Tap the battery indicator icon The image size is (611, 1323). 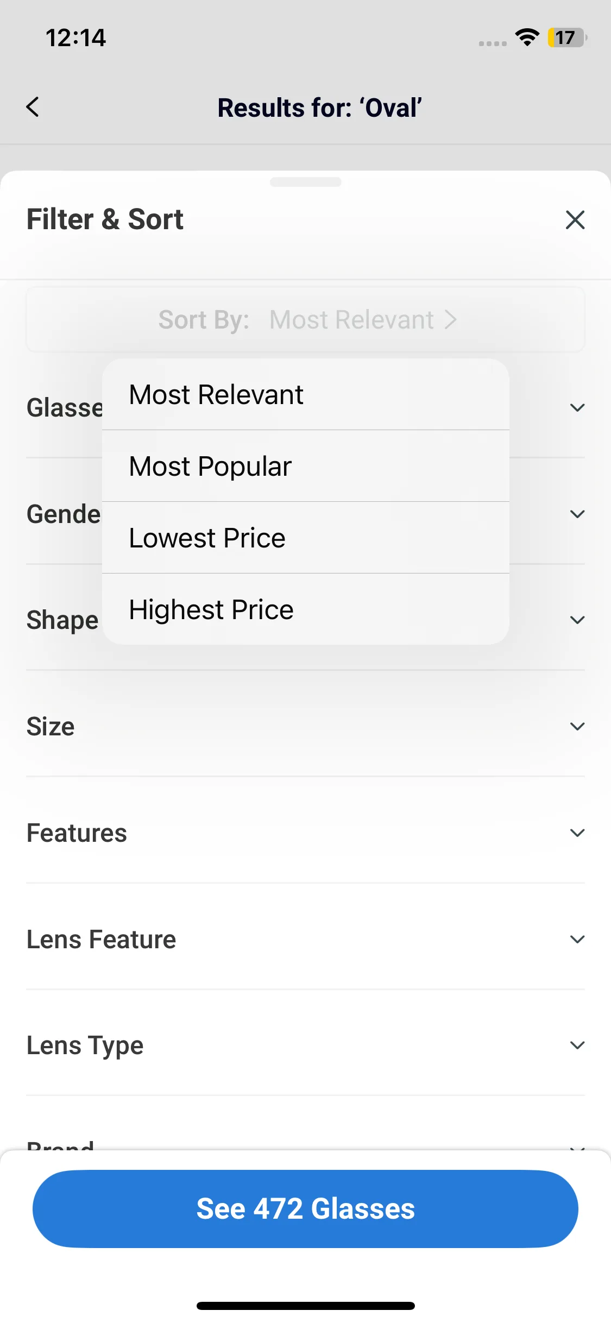(x=566, y=37)
